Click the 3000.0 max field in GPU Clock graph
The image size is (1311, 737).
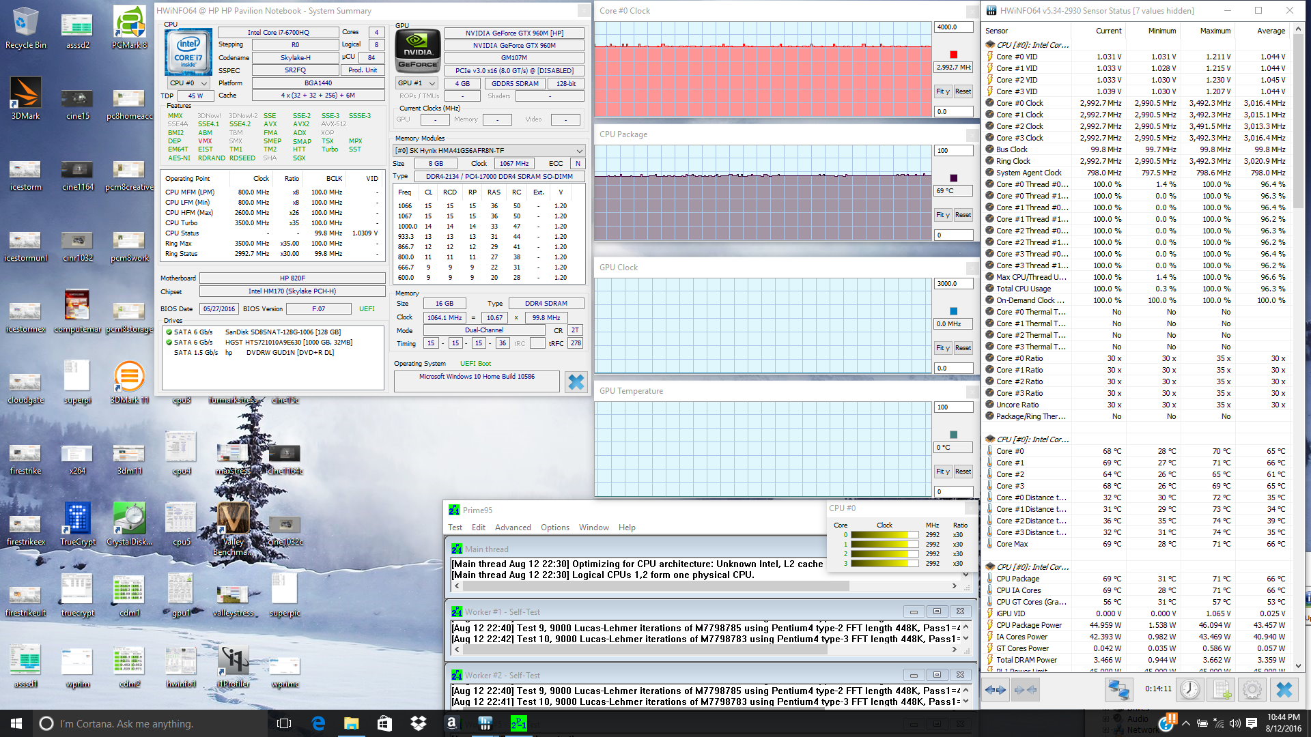point(953,284)
